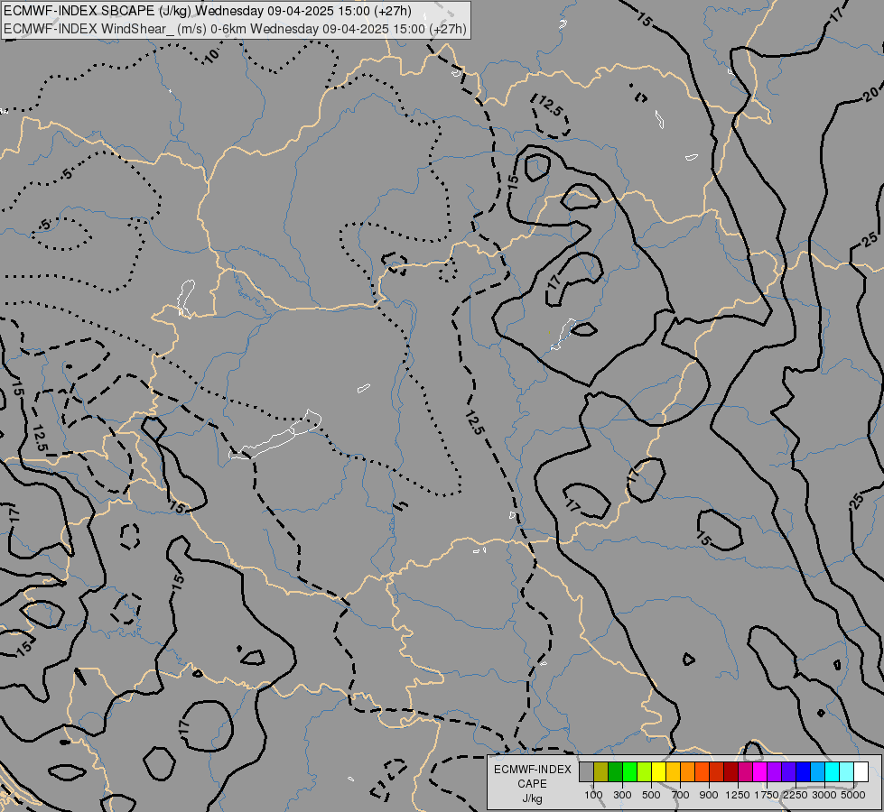The image size is (884, 812).
Task: Click the gray swatch in CAPE legend
Action: pos(586,772)
